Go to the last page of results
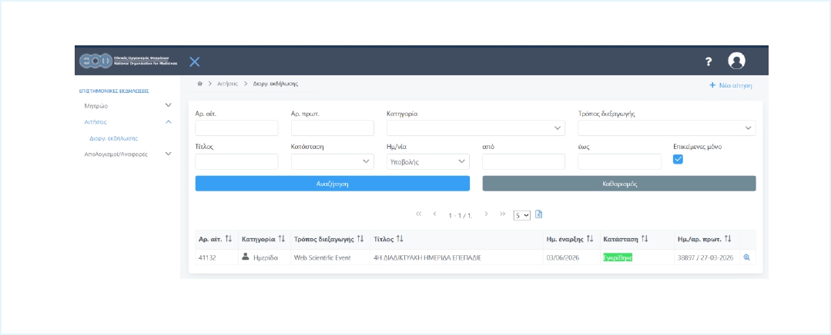The image size is (831, 335). (503, 214)
